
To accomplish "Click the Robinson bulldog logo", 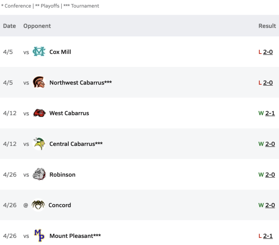I will 39,174.
